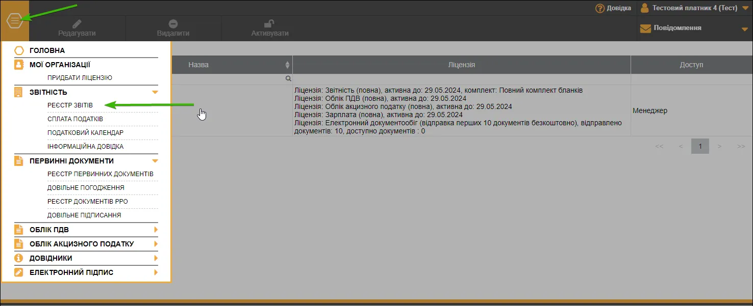The height and width of the screenshot is (306, 753).
Task: Click the Ліцензія column filter field
Action: click(x=462, y=79)
